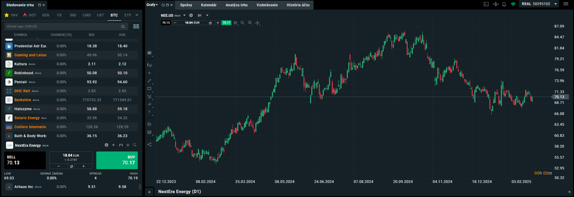The image size is (574, 197).
Task: Click the SELL 70.13 button
Action: (25, 160)
